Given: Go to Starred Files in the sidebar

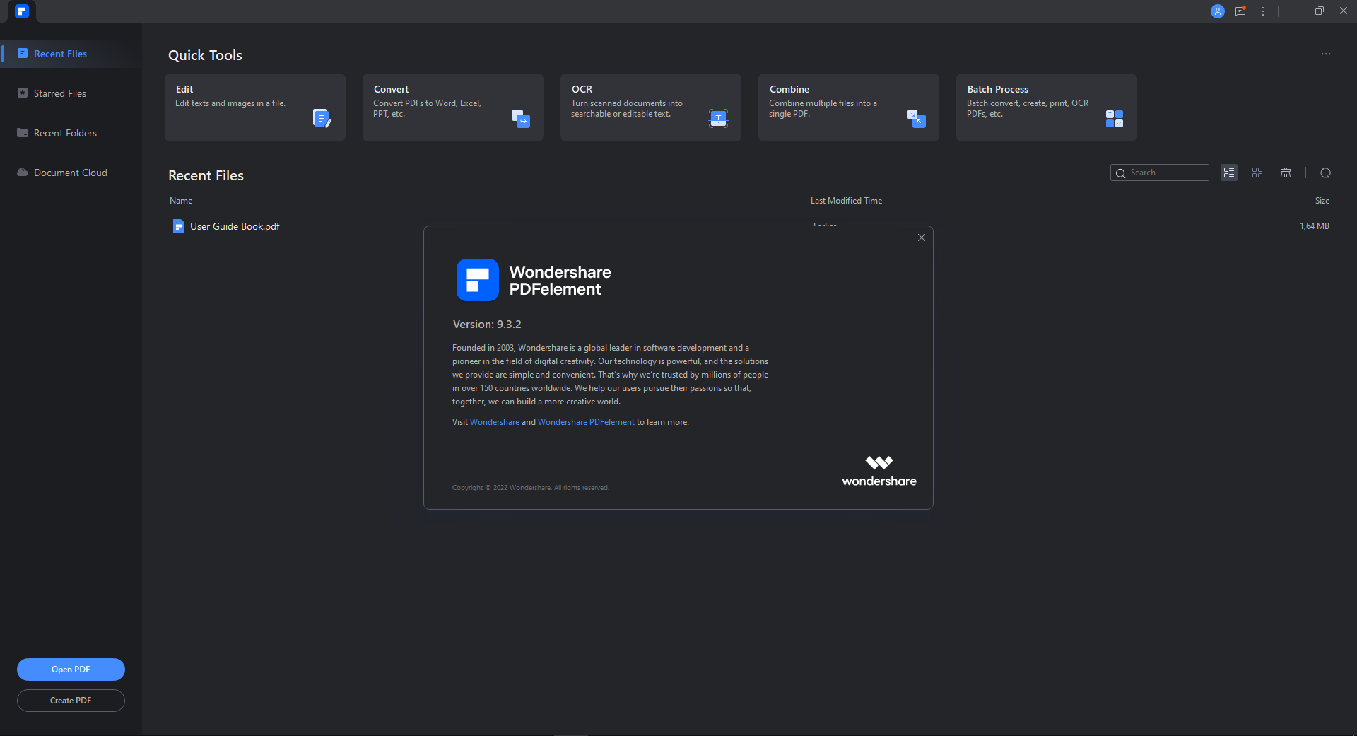Looking at the screenshot, I should coord(71,93).
